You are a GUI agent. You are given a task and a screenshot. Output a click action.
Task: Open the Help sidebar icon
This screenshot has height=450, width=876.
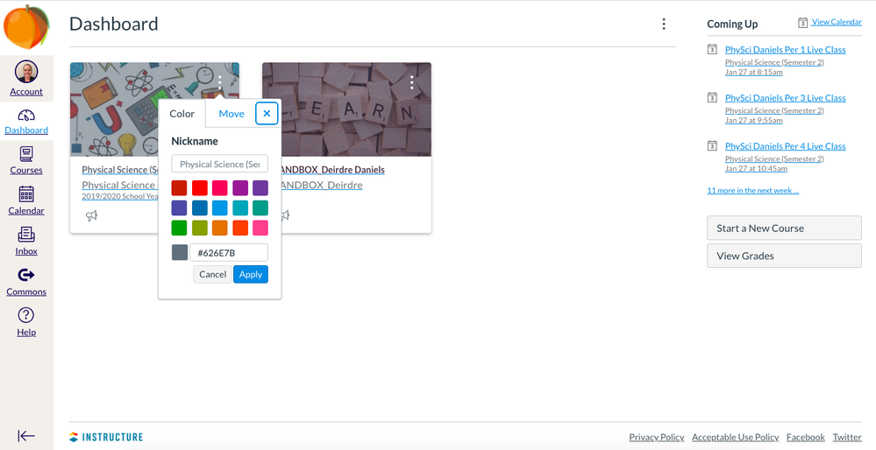click(x=26, y=315)
